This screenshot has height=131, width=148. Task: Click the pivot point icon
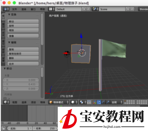click(82, 102)
